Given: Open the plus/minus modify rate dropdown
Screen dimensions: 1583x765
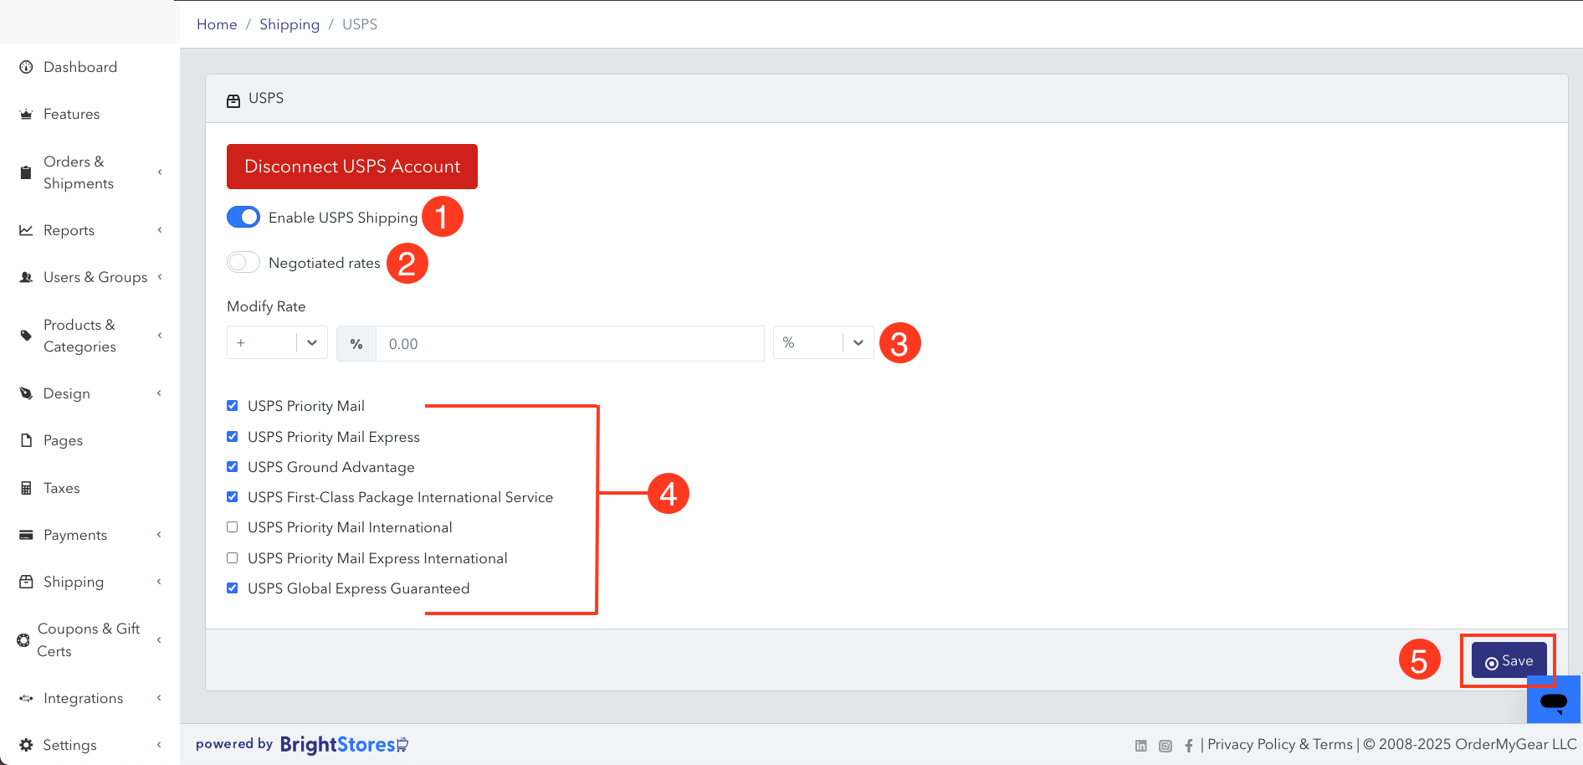Looking at the screenshot, I should [x=277, y=342].
